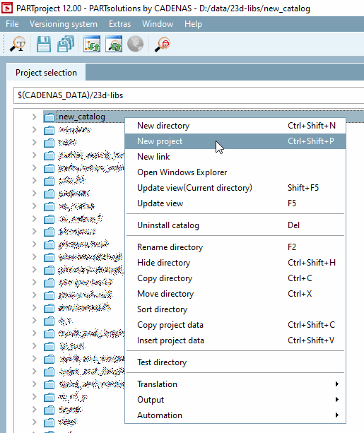Click the text search magnifier toolbar icon
Image resolution: width=364 pixels, height=433 pixels.
pyautogui.click(x=18, y=45)
